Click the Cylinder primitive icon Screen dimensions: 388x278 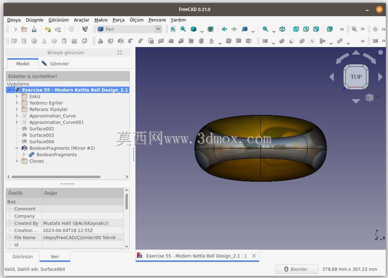pyautogui.click(x=24, y=41)
